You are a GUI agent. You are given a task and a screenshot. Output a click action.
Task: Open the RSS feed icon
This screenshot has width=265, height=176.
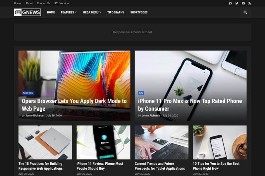[x=250, y=3]
